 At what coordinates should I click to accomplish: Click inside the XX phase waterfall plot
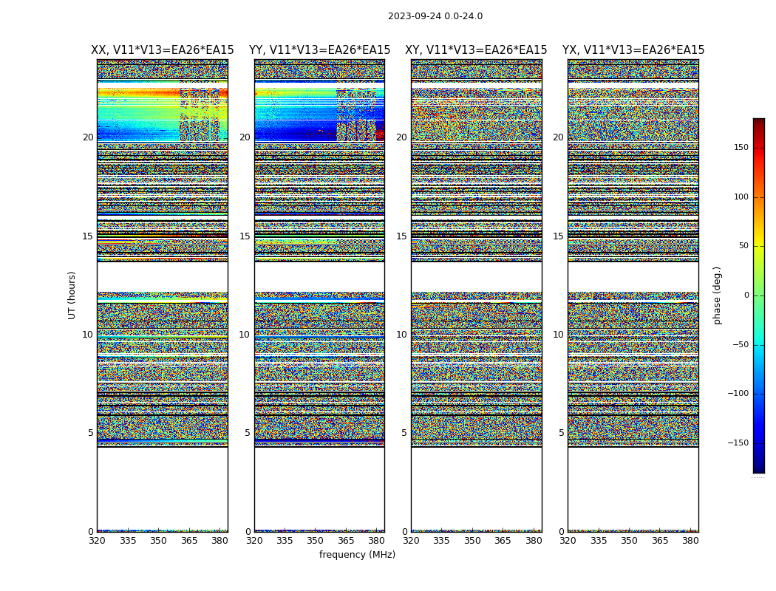tap(162, 295)
